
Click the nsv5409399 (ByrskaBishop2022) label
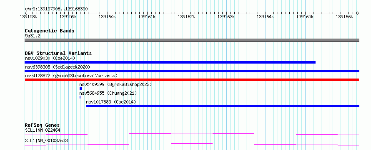115,84
